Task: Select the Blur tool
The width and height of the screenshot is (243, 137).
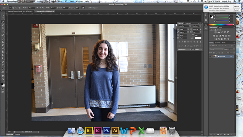Action: [3, 55]
